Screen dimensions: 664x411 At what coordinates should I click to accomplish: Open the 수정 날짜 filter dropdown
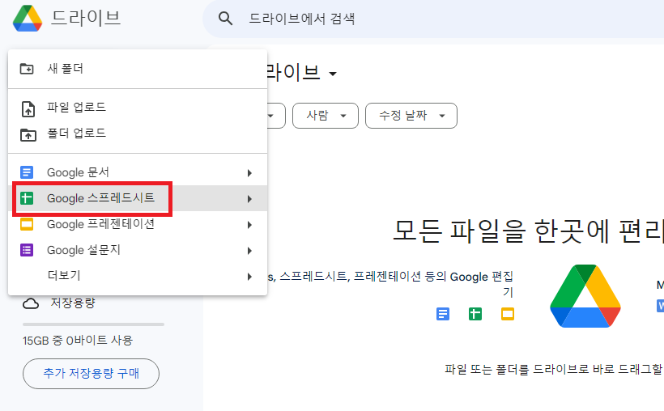tap(411, 116)
